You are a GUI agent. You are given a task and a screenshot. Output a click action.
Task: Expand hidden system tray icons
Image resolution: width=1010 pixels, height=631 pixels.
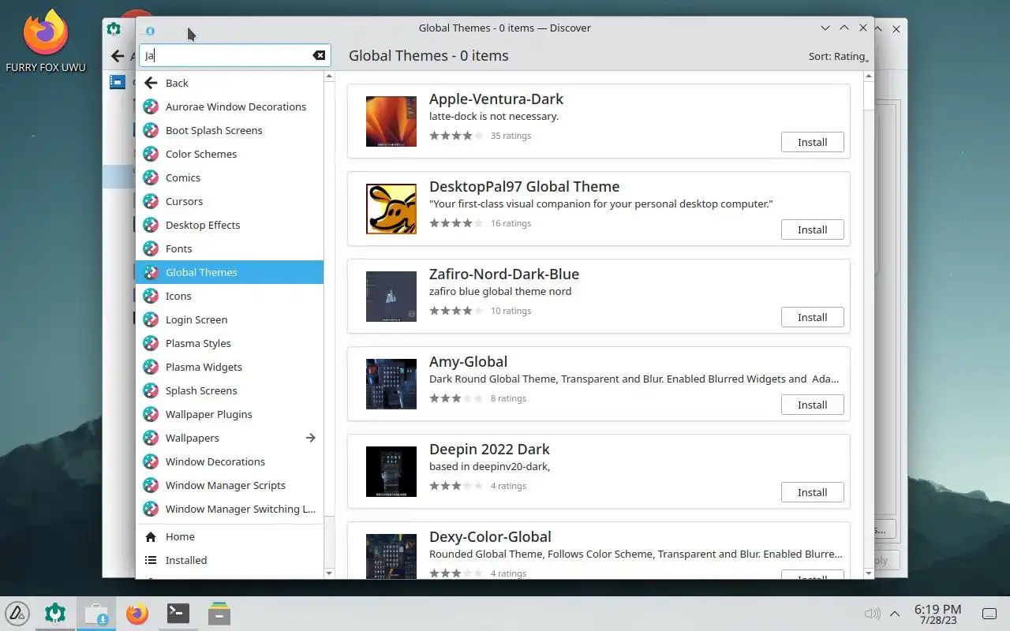pyautogui.click(x=895, y=614)
